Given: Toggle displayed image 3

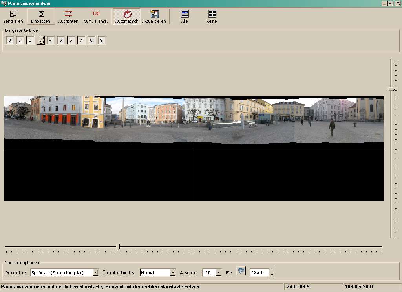Looking at the screenshot, I should pyautogui.click(x=40, y=40).
